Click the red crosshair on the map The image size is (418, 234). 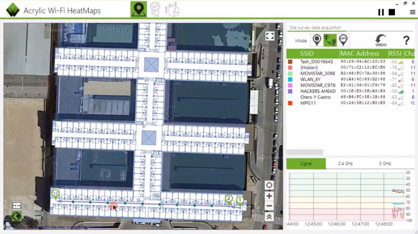(144, 127)
